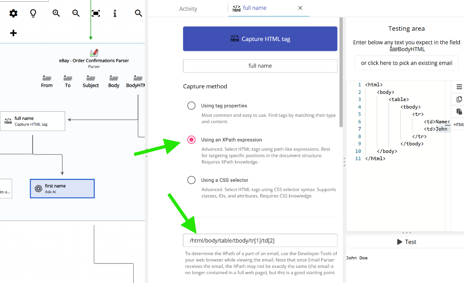
Task: Copy the email HTML using the copy icon
Action: click(x=459, y=99)
